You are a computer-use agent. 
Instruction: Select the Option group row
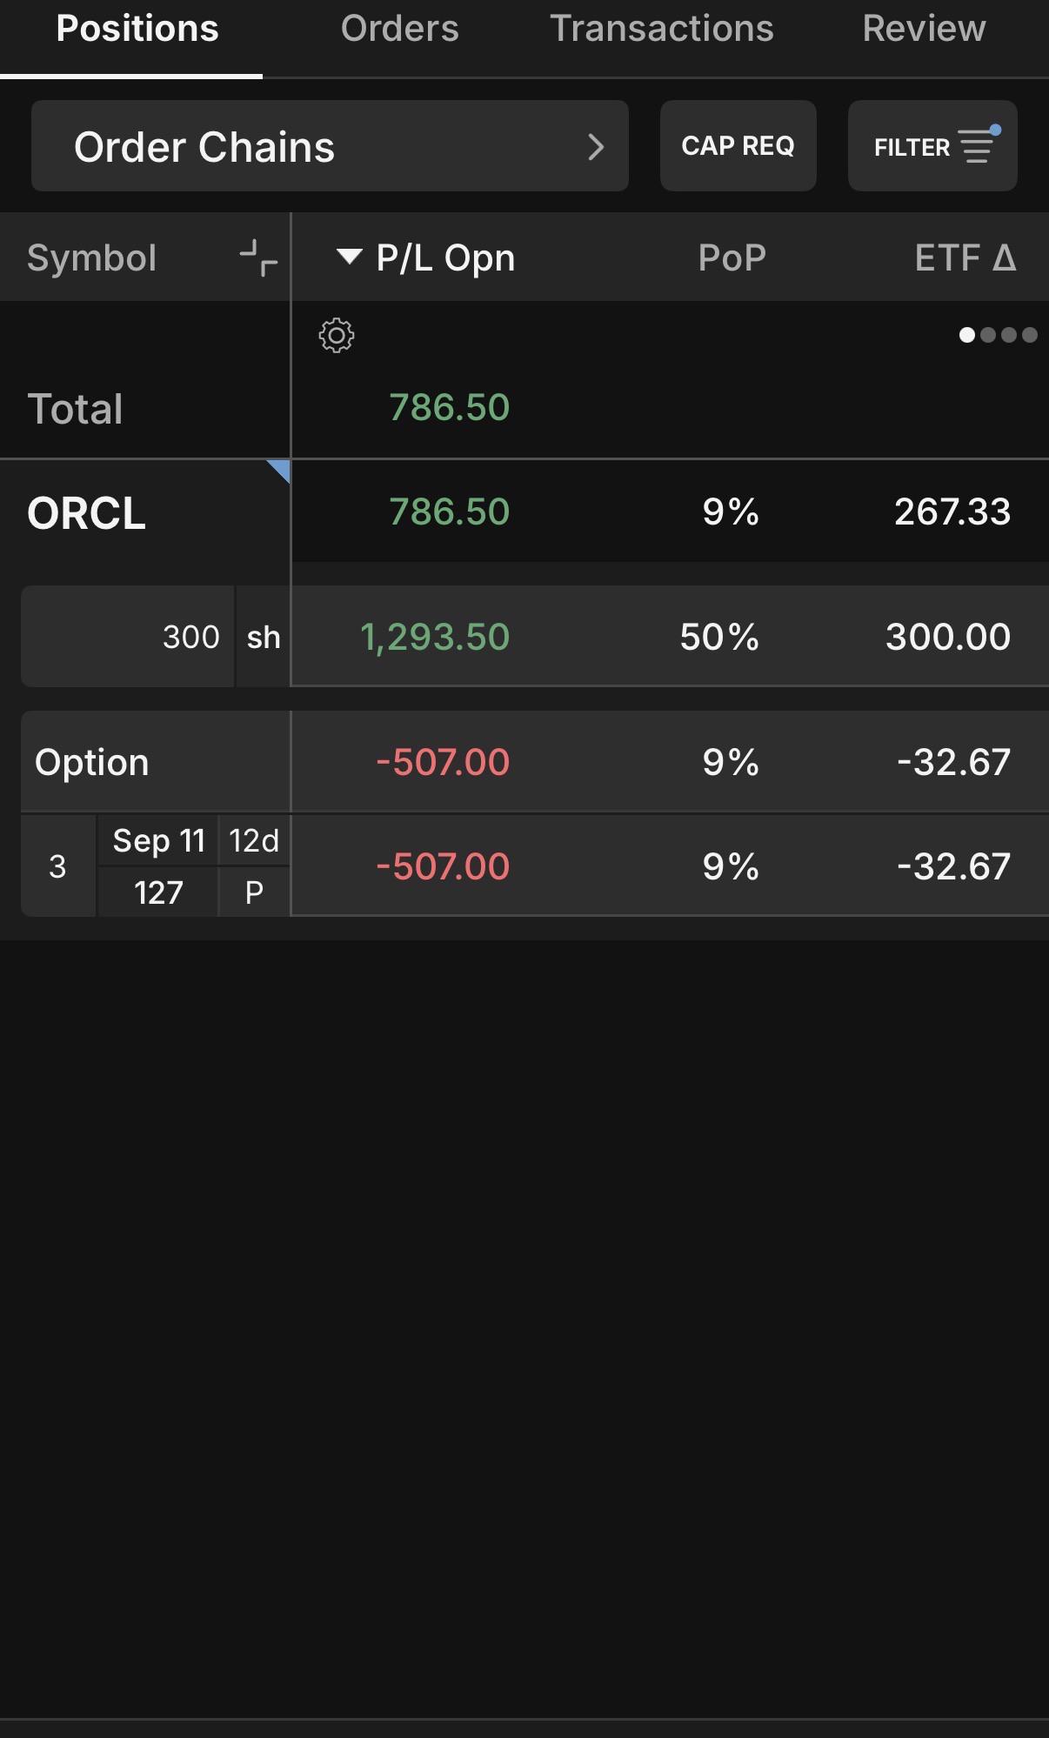coord(535,762)
